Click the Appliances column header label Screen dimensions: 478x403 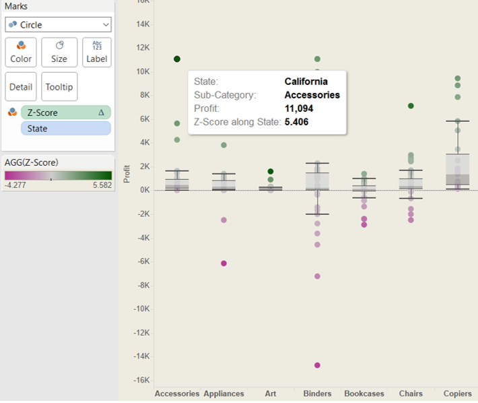click(x=224, y=394)
